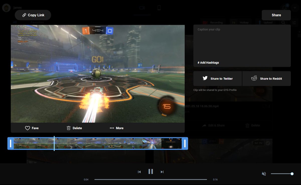This screenshot has height=185, width=301.
Task: Click the Caption your clip text field
Action: tap(242, 43)
